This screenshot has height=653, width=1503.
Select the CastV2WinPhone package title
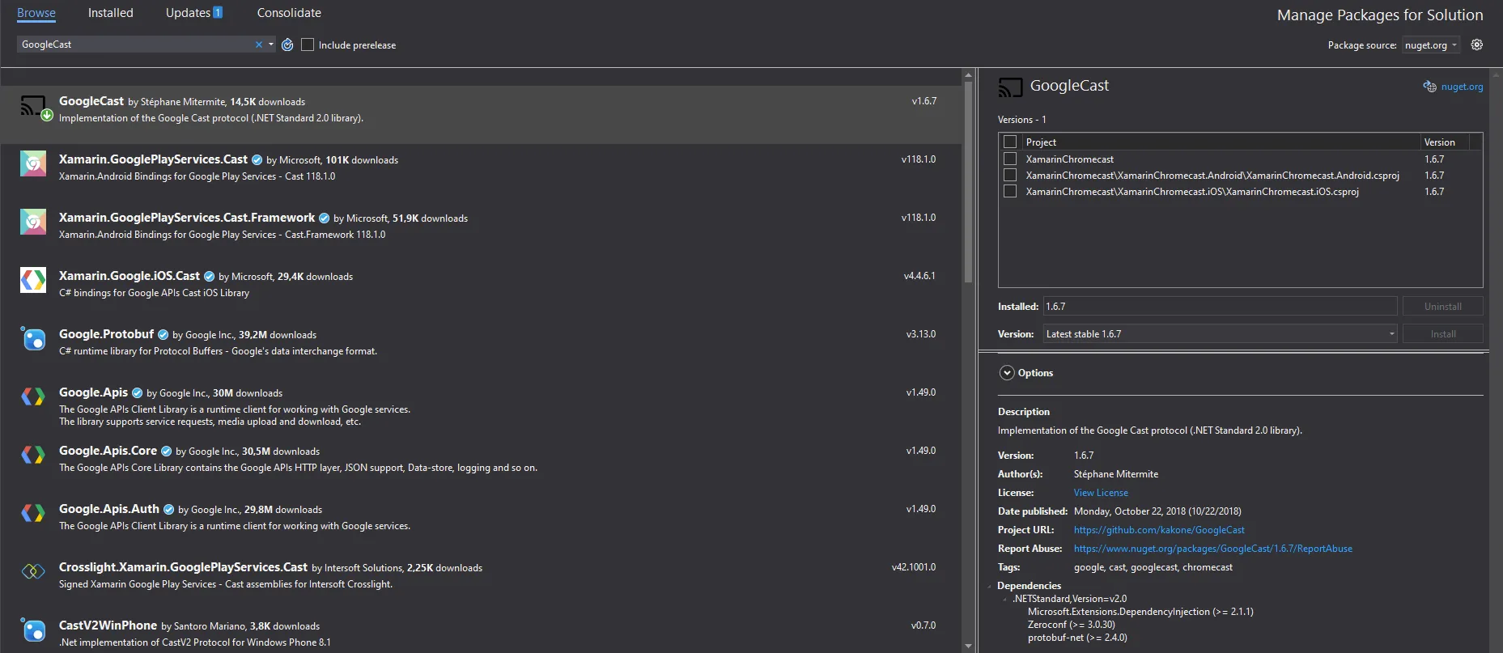[x=108, y=625]
